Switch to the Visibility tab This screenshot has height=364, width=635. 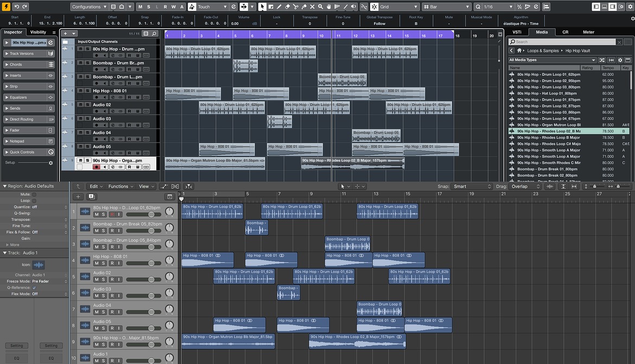point(38,32)
